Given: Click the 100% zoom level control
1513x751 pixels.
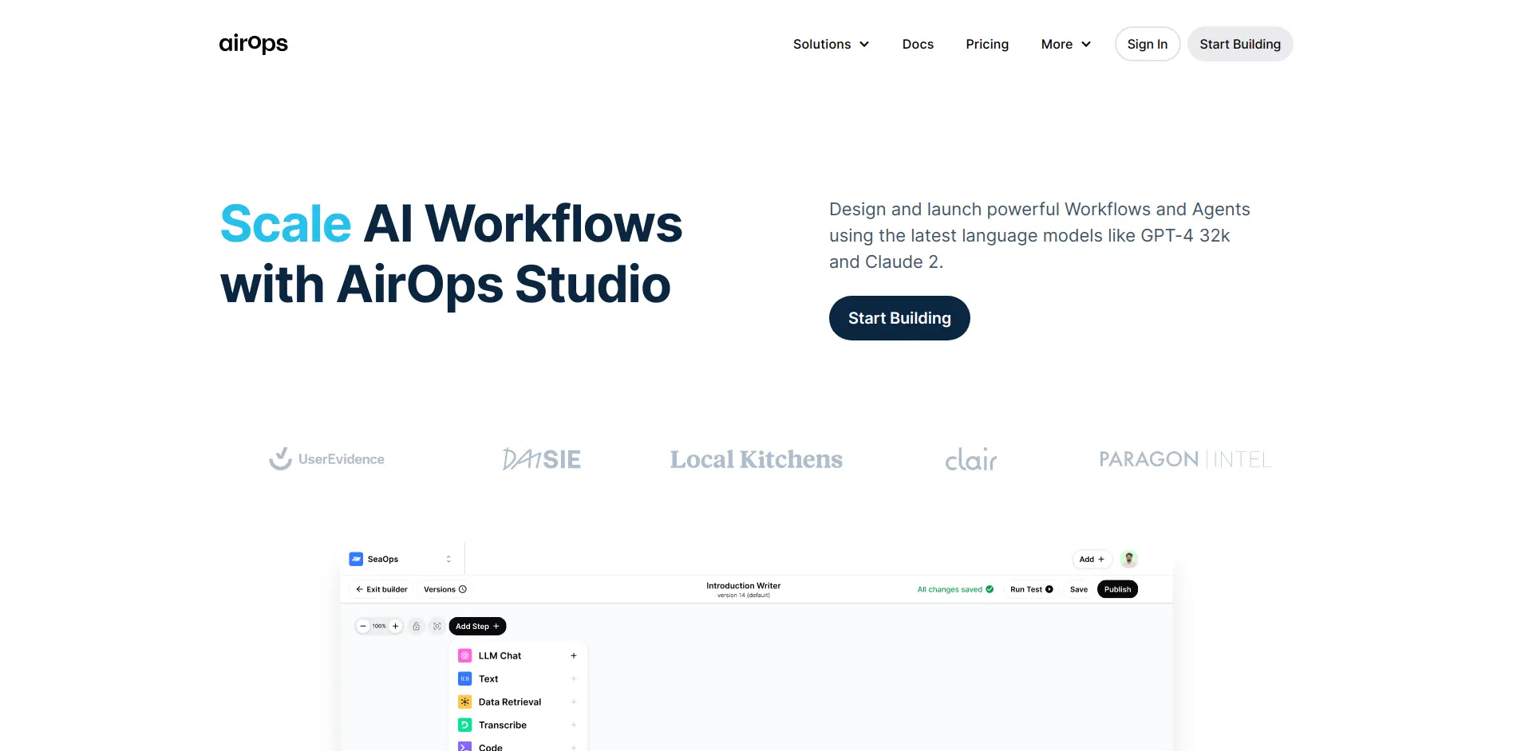Looking at the screenshot, I should pos(378,626).
